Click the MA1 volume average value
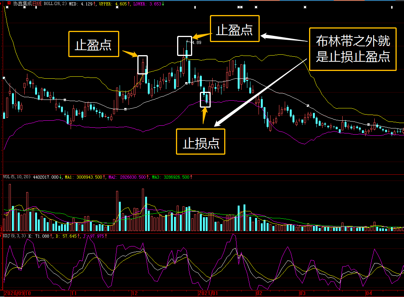Viewport: 404px width, 297px height. (x=89, y=177)
